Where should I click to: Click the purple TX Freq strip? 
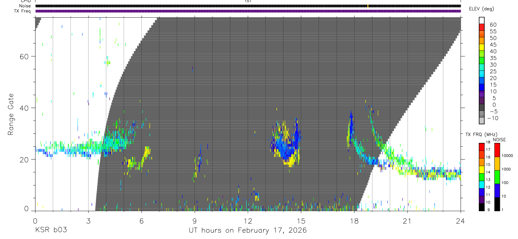(x=248, y=11)
